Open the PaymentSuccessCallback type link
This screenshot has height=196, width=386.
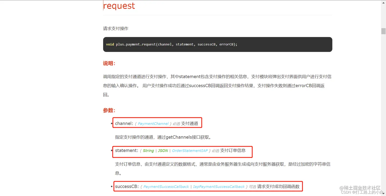point(166,187)
